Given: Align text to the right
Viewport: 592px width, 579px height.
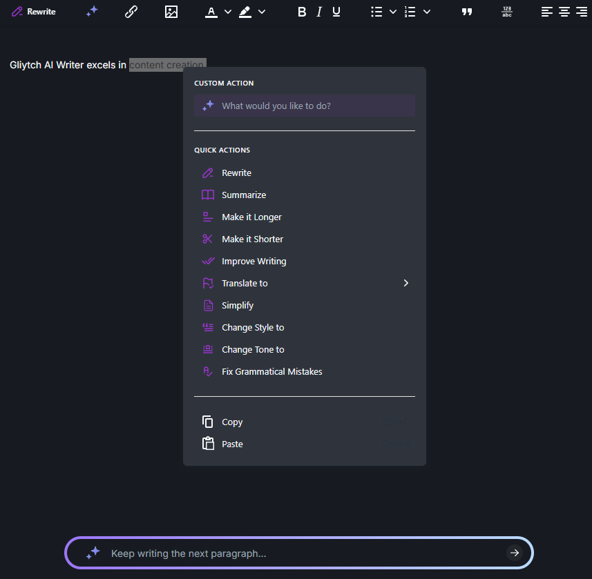Looking at the screenshot, I should [582, 12].
